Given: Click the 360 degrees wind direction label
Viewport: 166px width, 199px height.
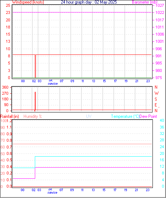Looking at the screenshot, I should point(5,87).
